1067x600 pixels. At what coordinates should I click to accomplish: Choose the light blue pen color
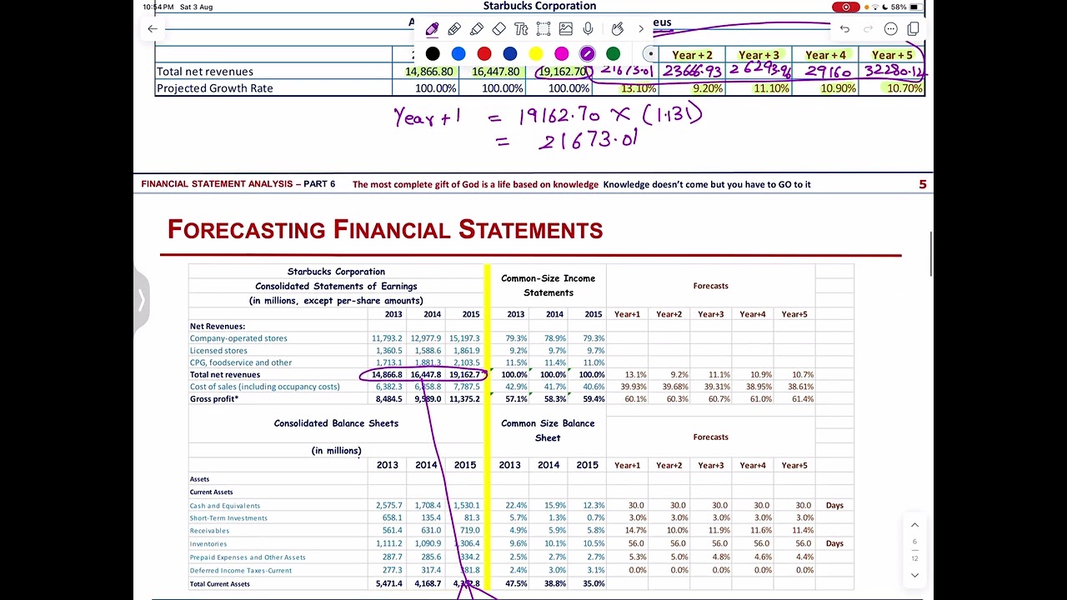(458, 54)
